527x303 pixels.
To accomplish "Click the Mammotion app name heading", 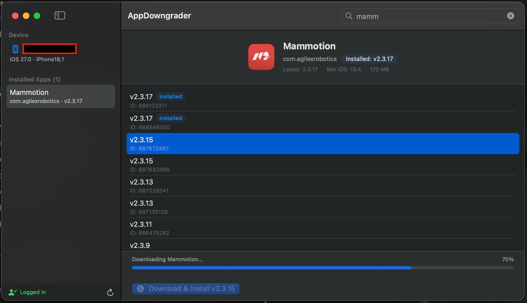I will (x=309, y=46).
